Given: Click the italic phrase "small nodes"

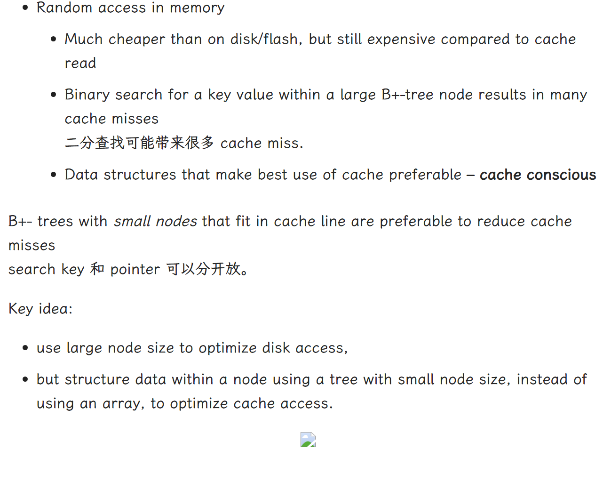Looking at the screenshot, I should click(x=156, y=221).
